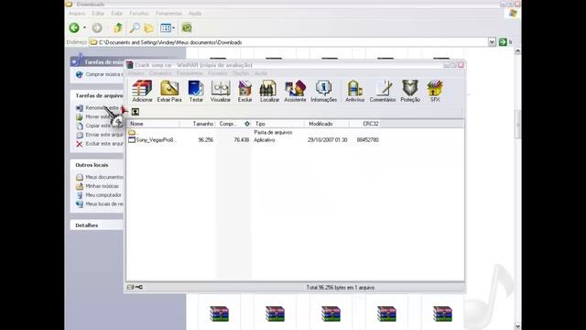Sort by Modificado column header
Screen dimensions: 586x330
coord(327,124)
